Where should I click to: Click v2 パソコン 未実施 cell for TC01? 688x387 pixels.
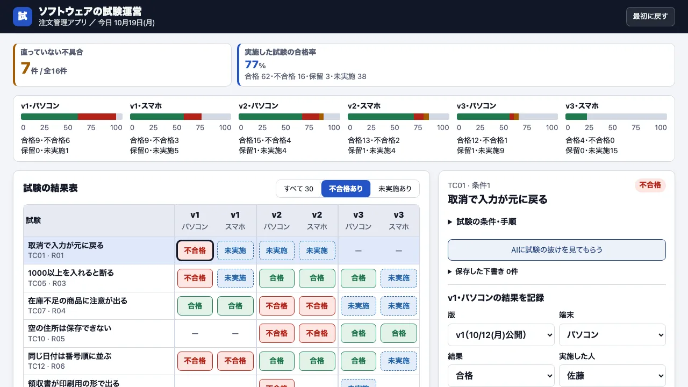click(277, 250)
